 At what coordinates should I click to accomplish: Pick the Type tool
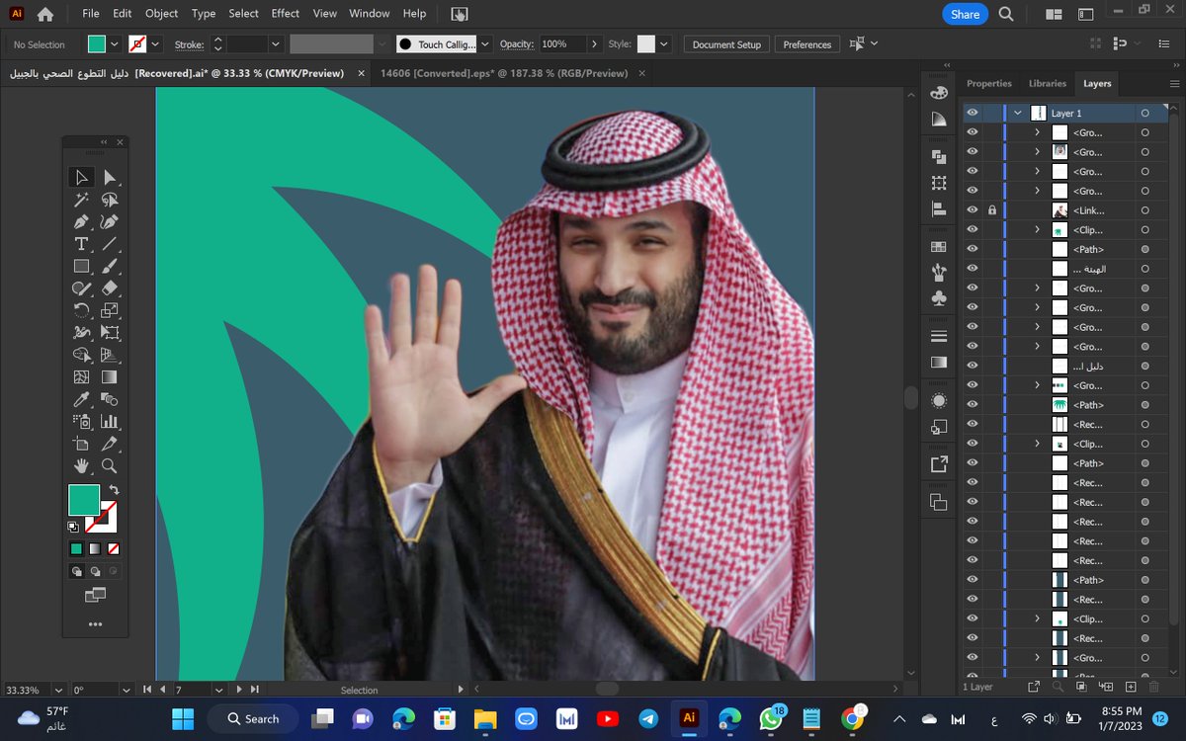(x=82, y=244)
